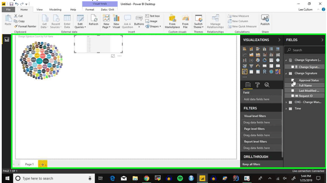Click the Undo icon in title bar
Screen dimensions: 327x183
pos(17,4)
